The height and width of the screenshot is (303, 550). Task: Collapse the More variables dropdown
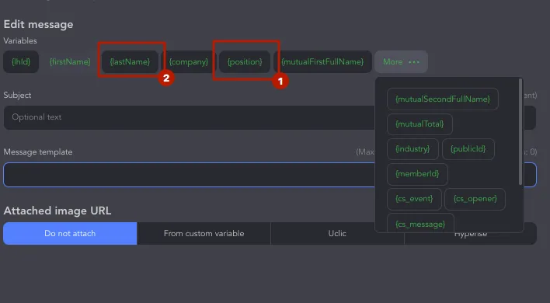click(x=401, y=61)
